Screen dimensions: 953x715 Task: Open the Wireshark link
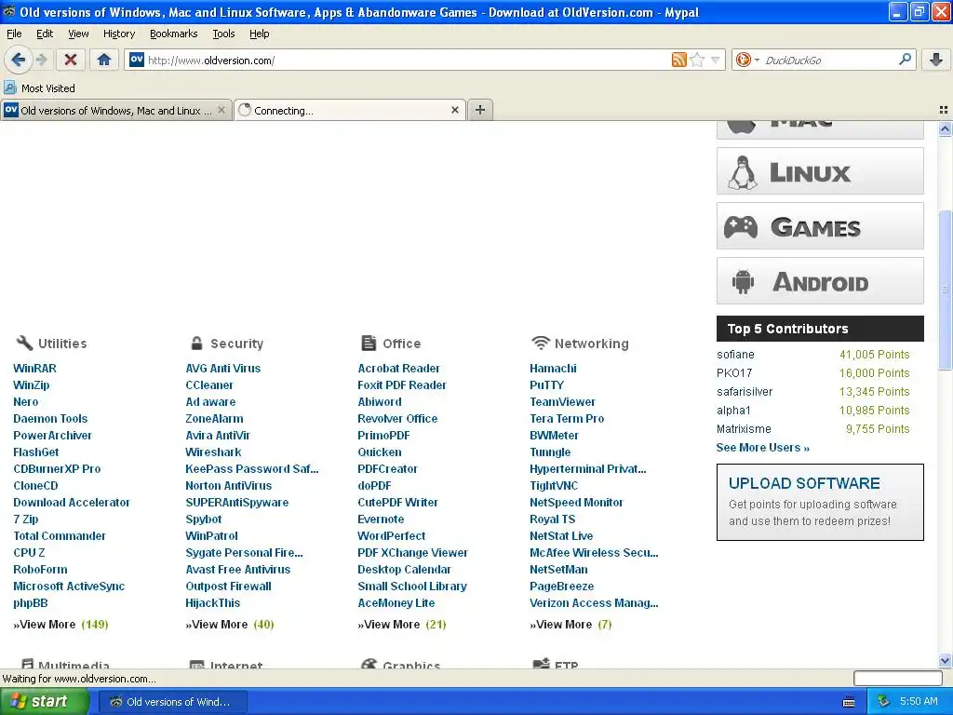(x=213, y=452)
